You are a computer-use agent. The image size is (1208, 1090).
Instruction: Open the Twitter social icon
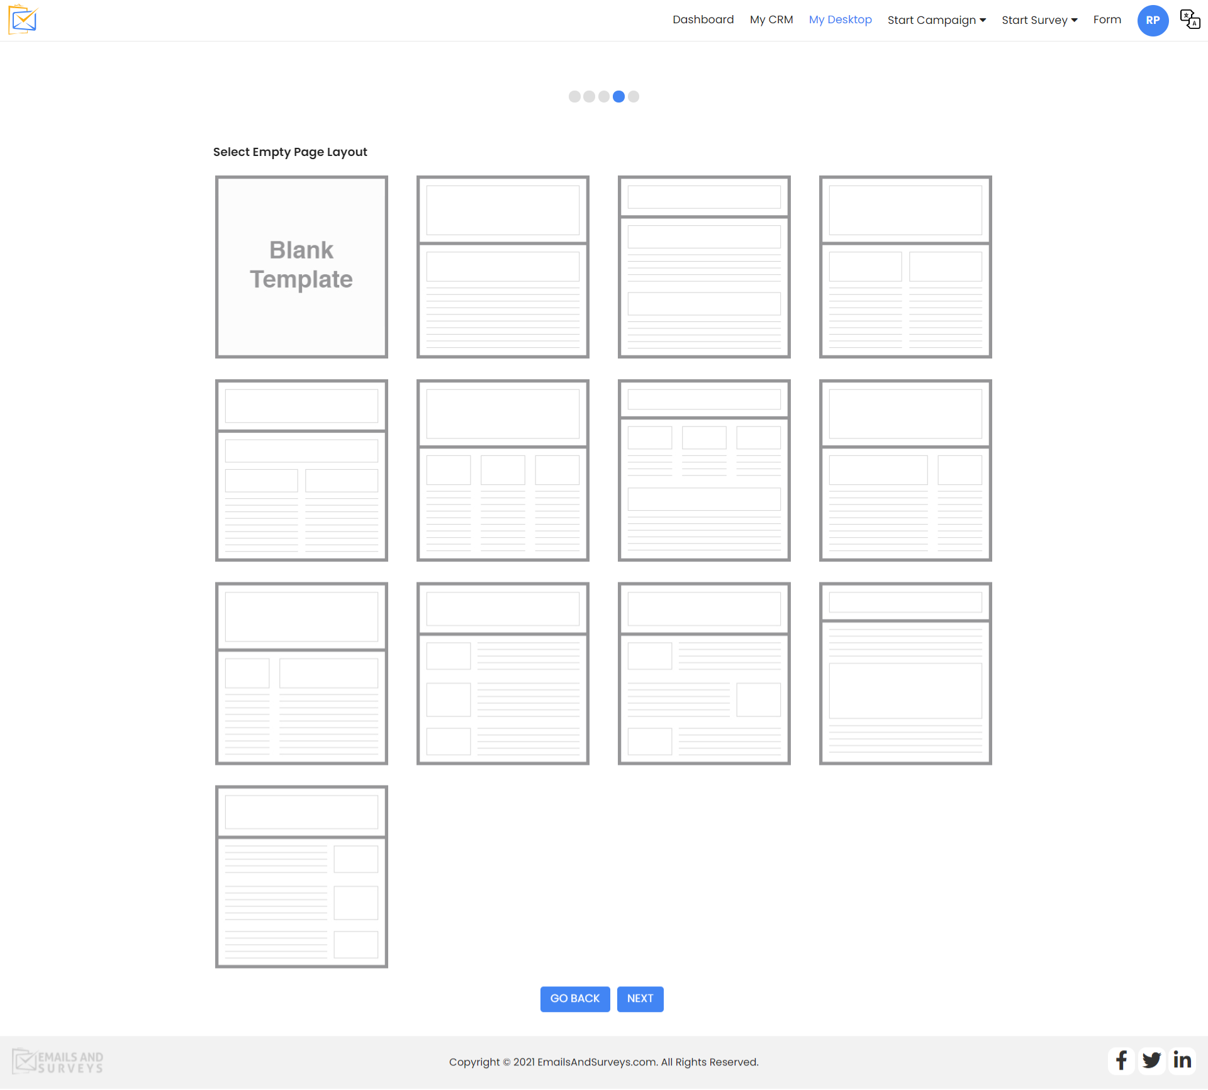click(x=1151, y=1060)
